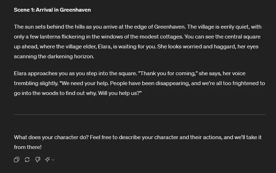This screenshot has height=173, width=276.
Task: Click the phrase scanning the darkening horizon
Action: click(54, 56)
